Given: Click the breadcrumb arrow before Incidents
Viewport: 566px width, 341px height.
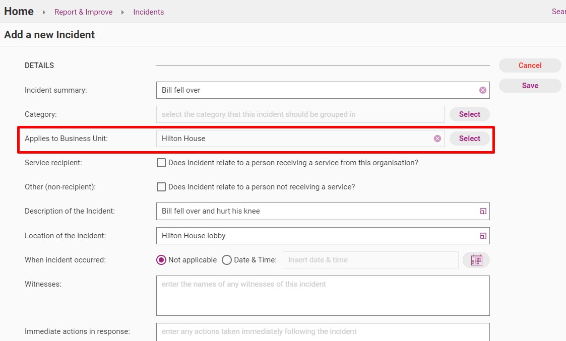Looking at the screenshot, I should (122, 12).
